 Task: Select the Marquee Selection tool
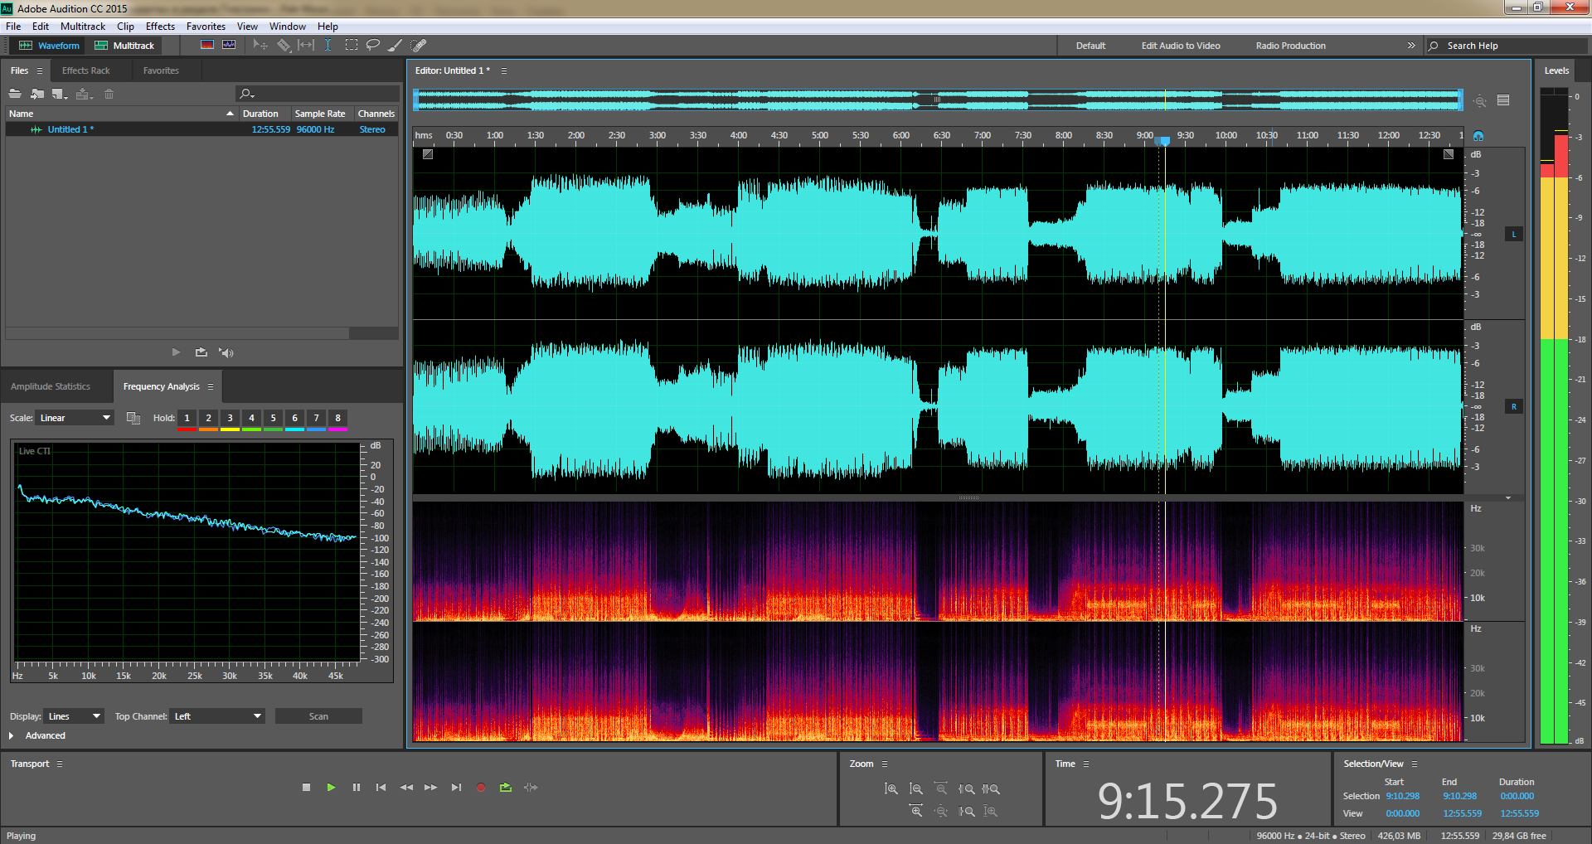[x=352, y=46]
